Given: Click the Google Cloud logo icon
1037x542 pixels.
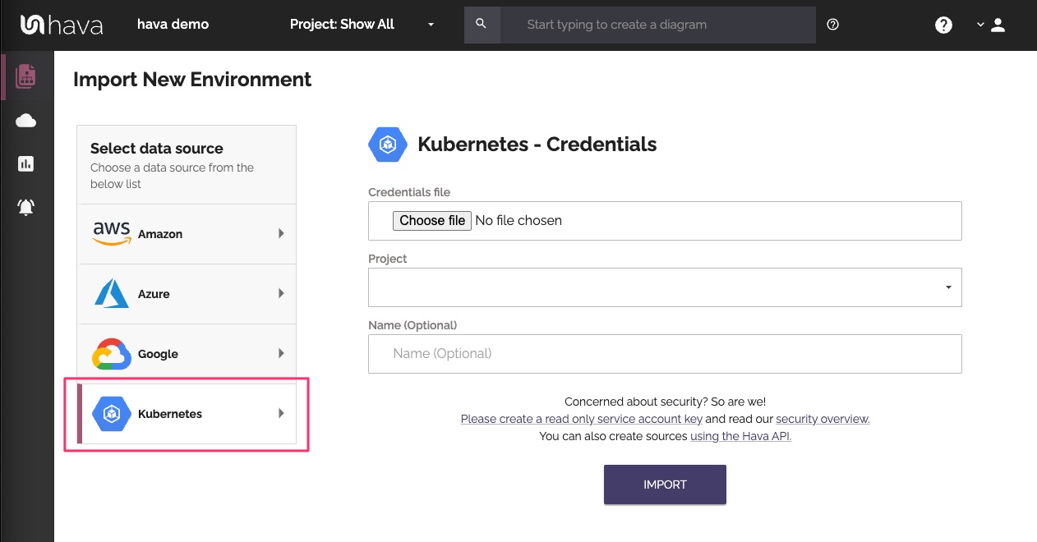Looking at the screenshot, I should coord(112,354).
